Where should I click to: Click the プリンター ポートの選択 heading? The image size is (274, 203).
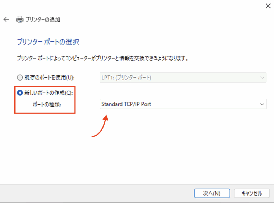pyautogui.click(x=48, y=42)
